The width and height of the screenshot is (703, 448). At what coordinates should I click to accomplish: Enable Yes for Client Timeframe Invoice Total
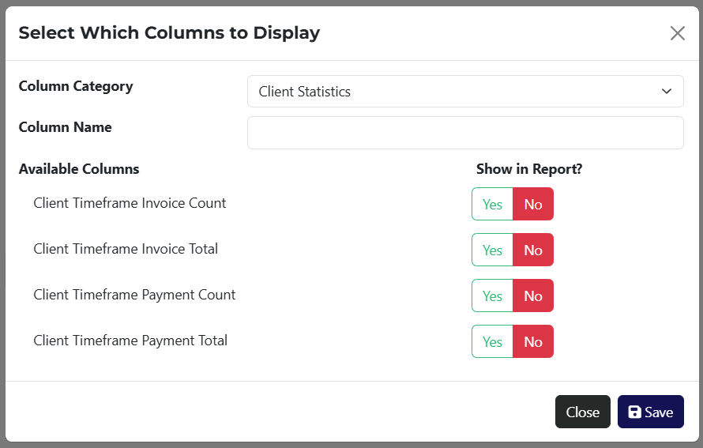pyautogui.click(x=492, y=250)
